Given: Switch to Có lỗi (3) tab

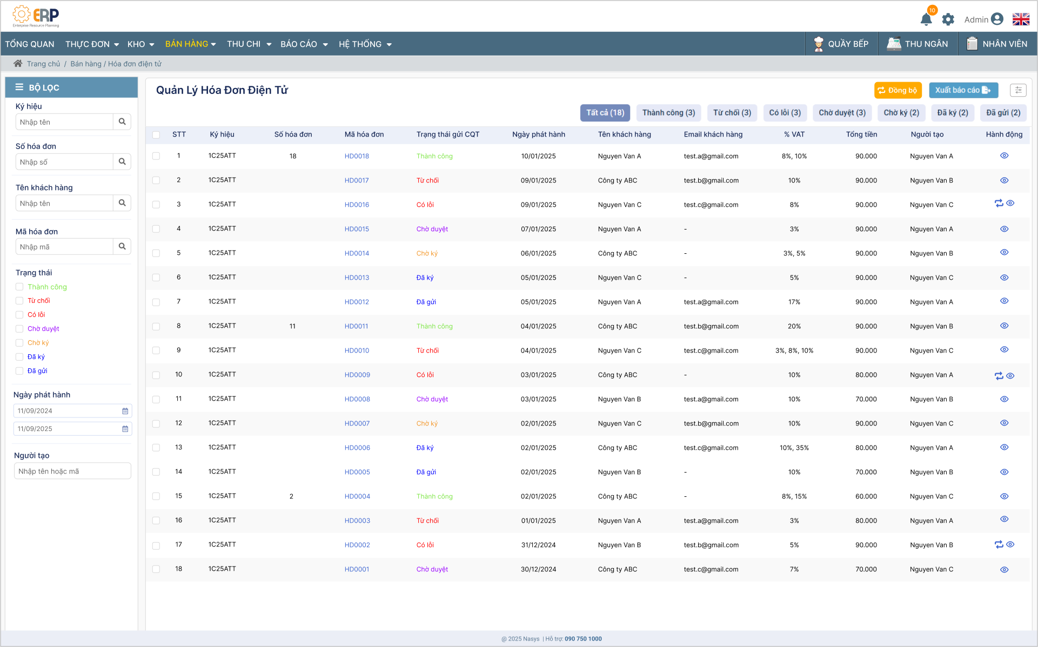Looking at the screenshot, I should (x=785, y=113).
